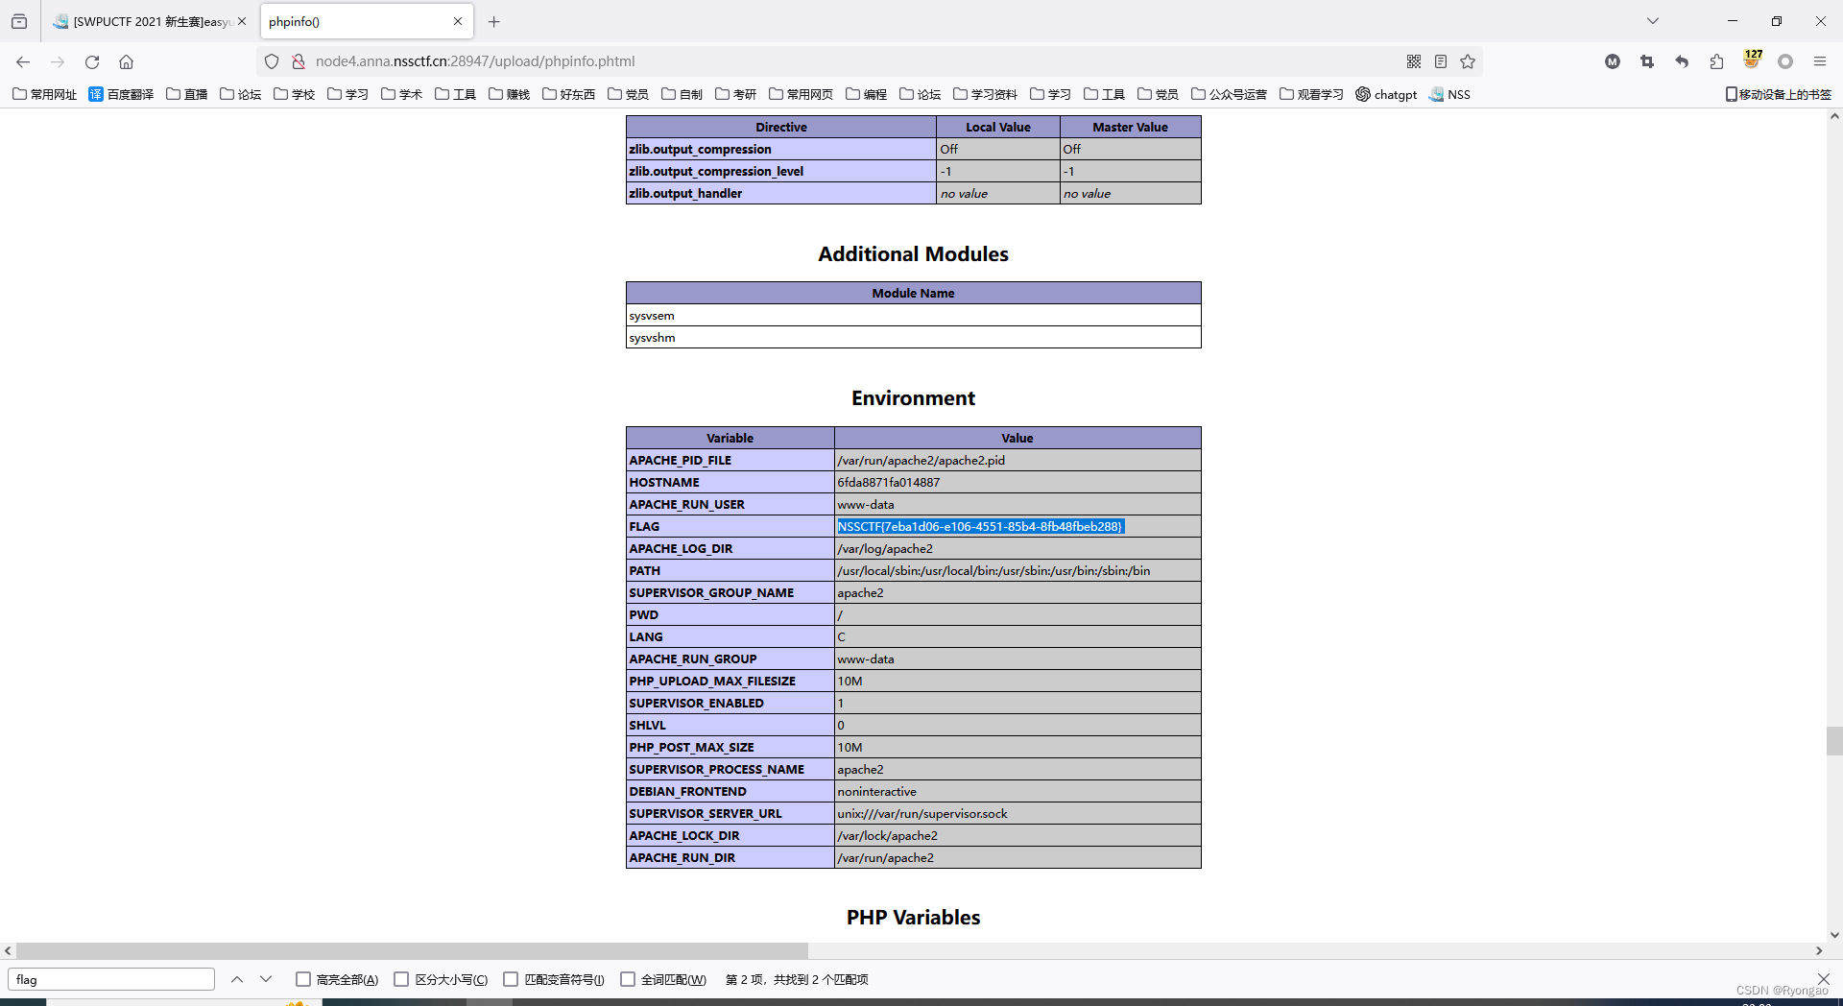Open 学校 bookmark folder
This screenshot has height=1006, width=1843.
pos(295,94)
